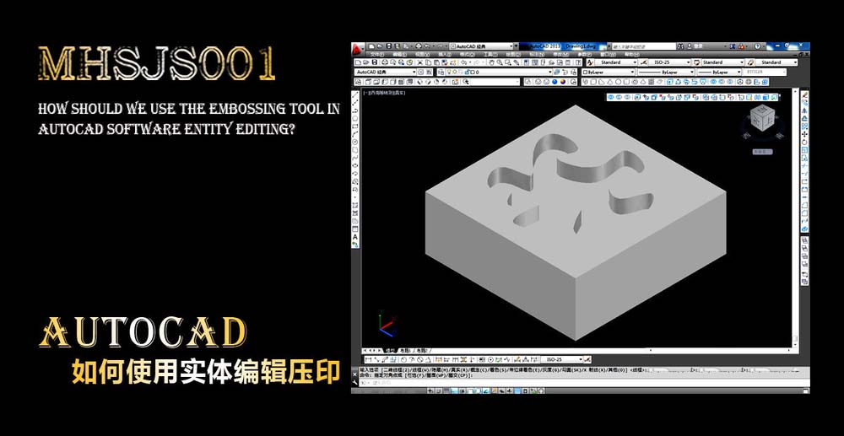Switch to the 布局2 layout tab

pyautogui.click(x=423, y=351)
